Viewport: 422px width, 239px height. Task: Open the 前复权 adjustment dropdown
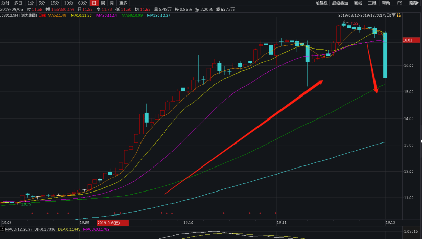click(x=320, y=3)
